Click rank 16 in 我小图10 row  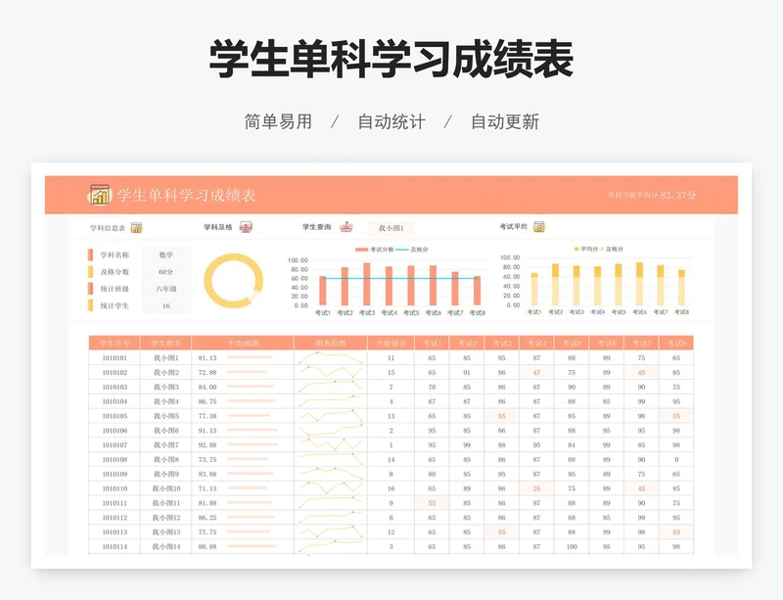(x=391, y=488)
